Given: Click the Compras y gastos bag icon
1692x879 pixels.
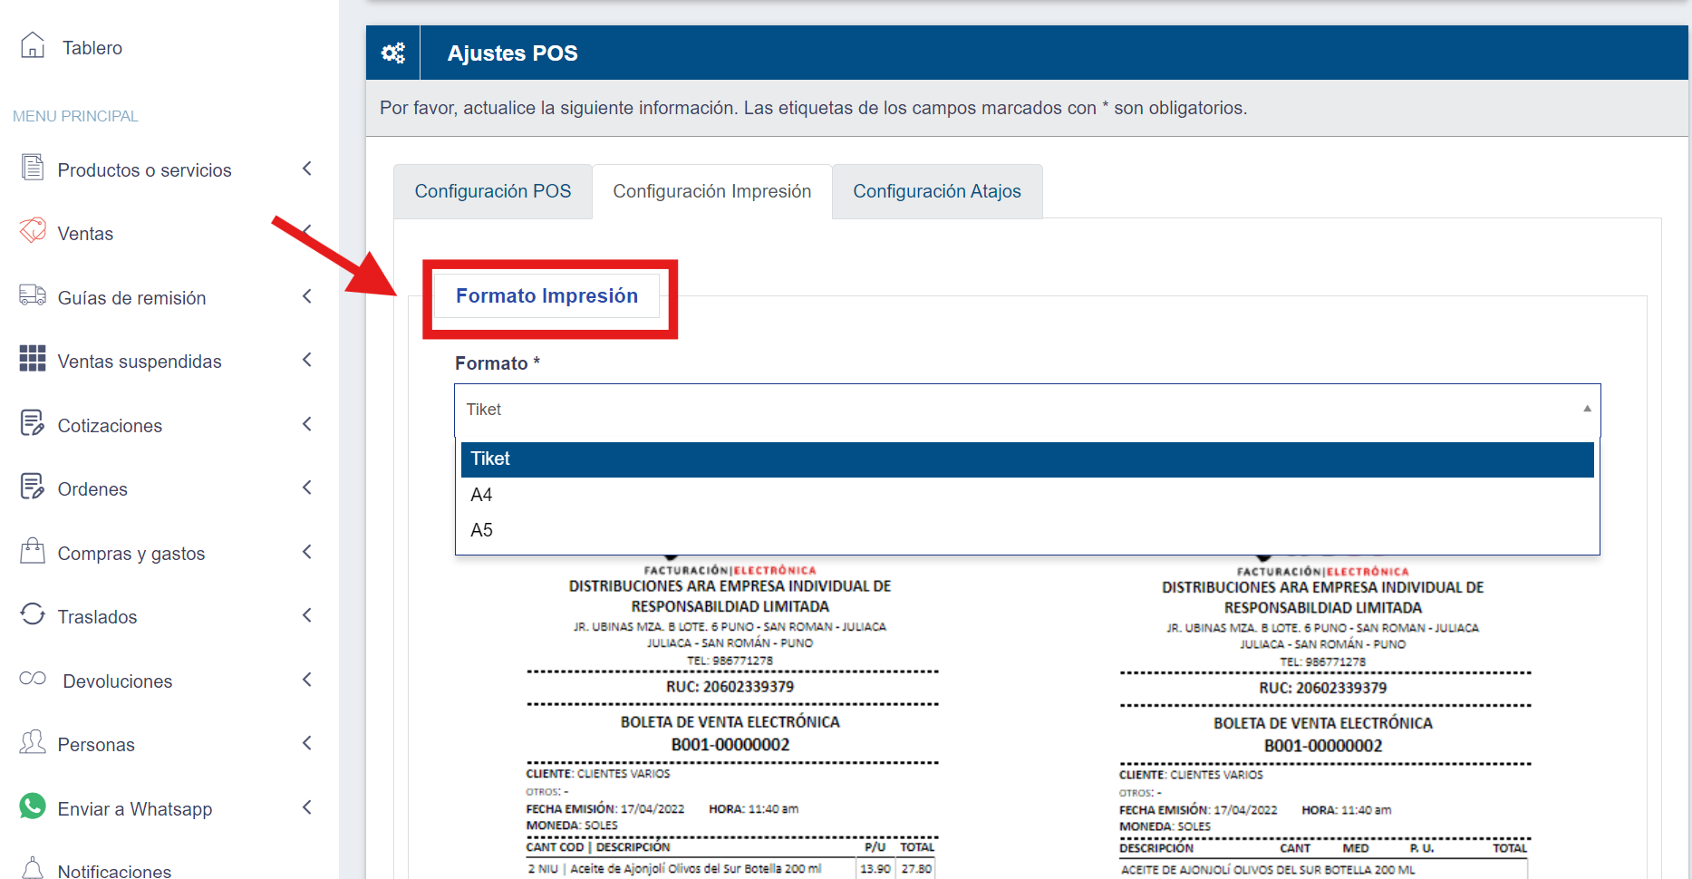Looking at the screenshot, I should pyautogui.click(x=33, y=551).
